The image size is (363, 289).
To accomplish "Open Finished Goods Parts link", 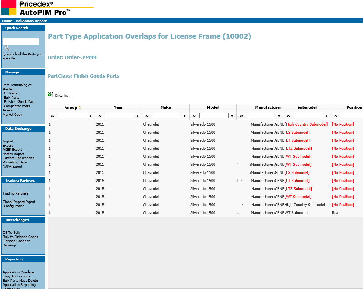I will [x=20, y=102].
